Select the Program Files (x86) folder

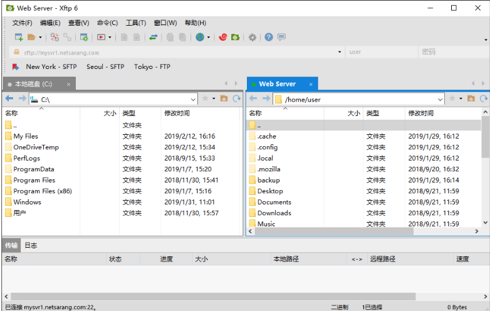43,191
